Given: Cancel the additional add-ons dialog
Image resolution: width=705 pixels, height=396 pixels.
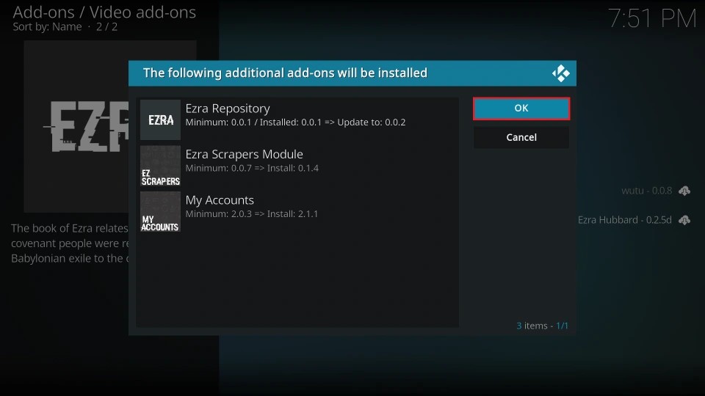Looking at the screenshot, I should click(x=521, y=137).
